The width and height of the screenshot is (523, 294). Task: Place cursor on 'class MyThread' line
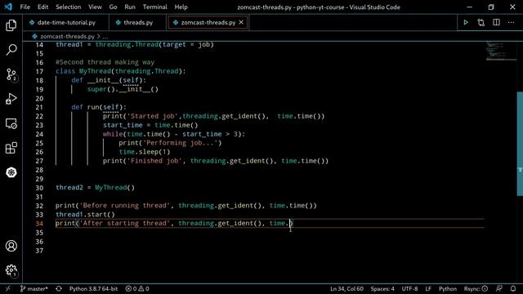click(x=120, y=71)
